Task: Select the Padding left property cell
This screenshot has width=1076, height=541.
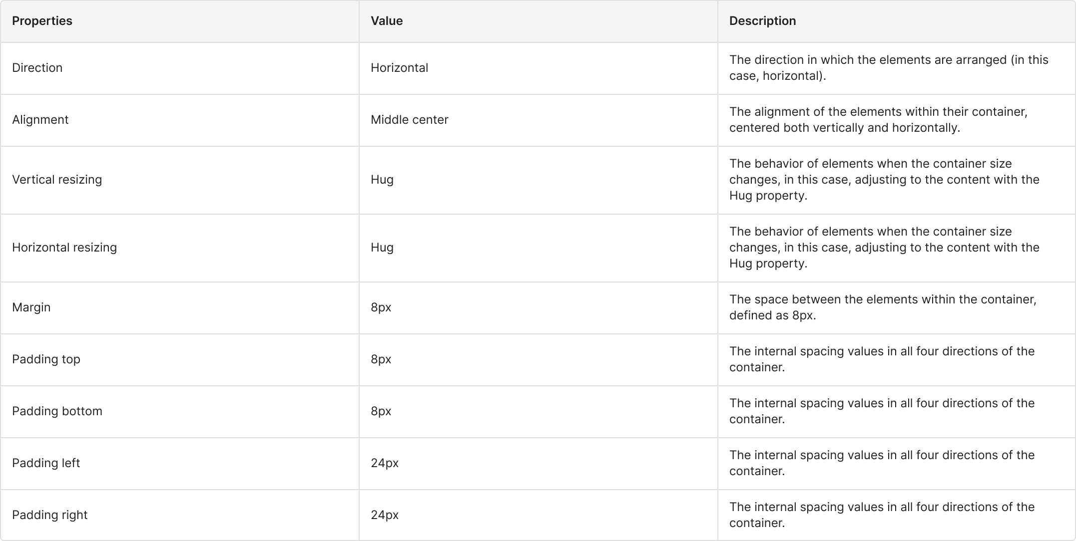Action: (46, 463)
